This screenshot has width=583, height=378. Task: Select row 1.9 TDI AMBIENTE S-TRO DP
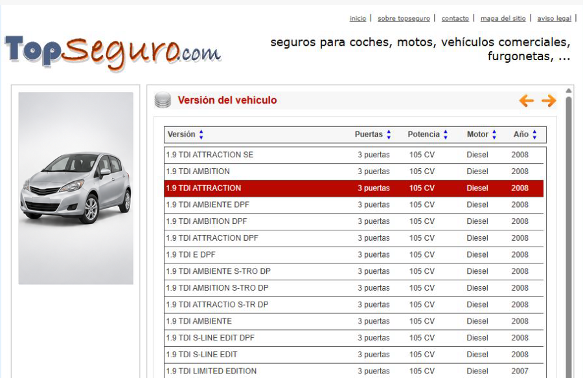tap(354, 271)
